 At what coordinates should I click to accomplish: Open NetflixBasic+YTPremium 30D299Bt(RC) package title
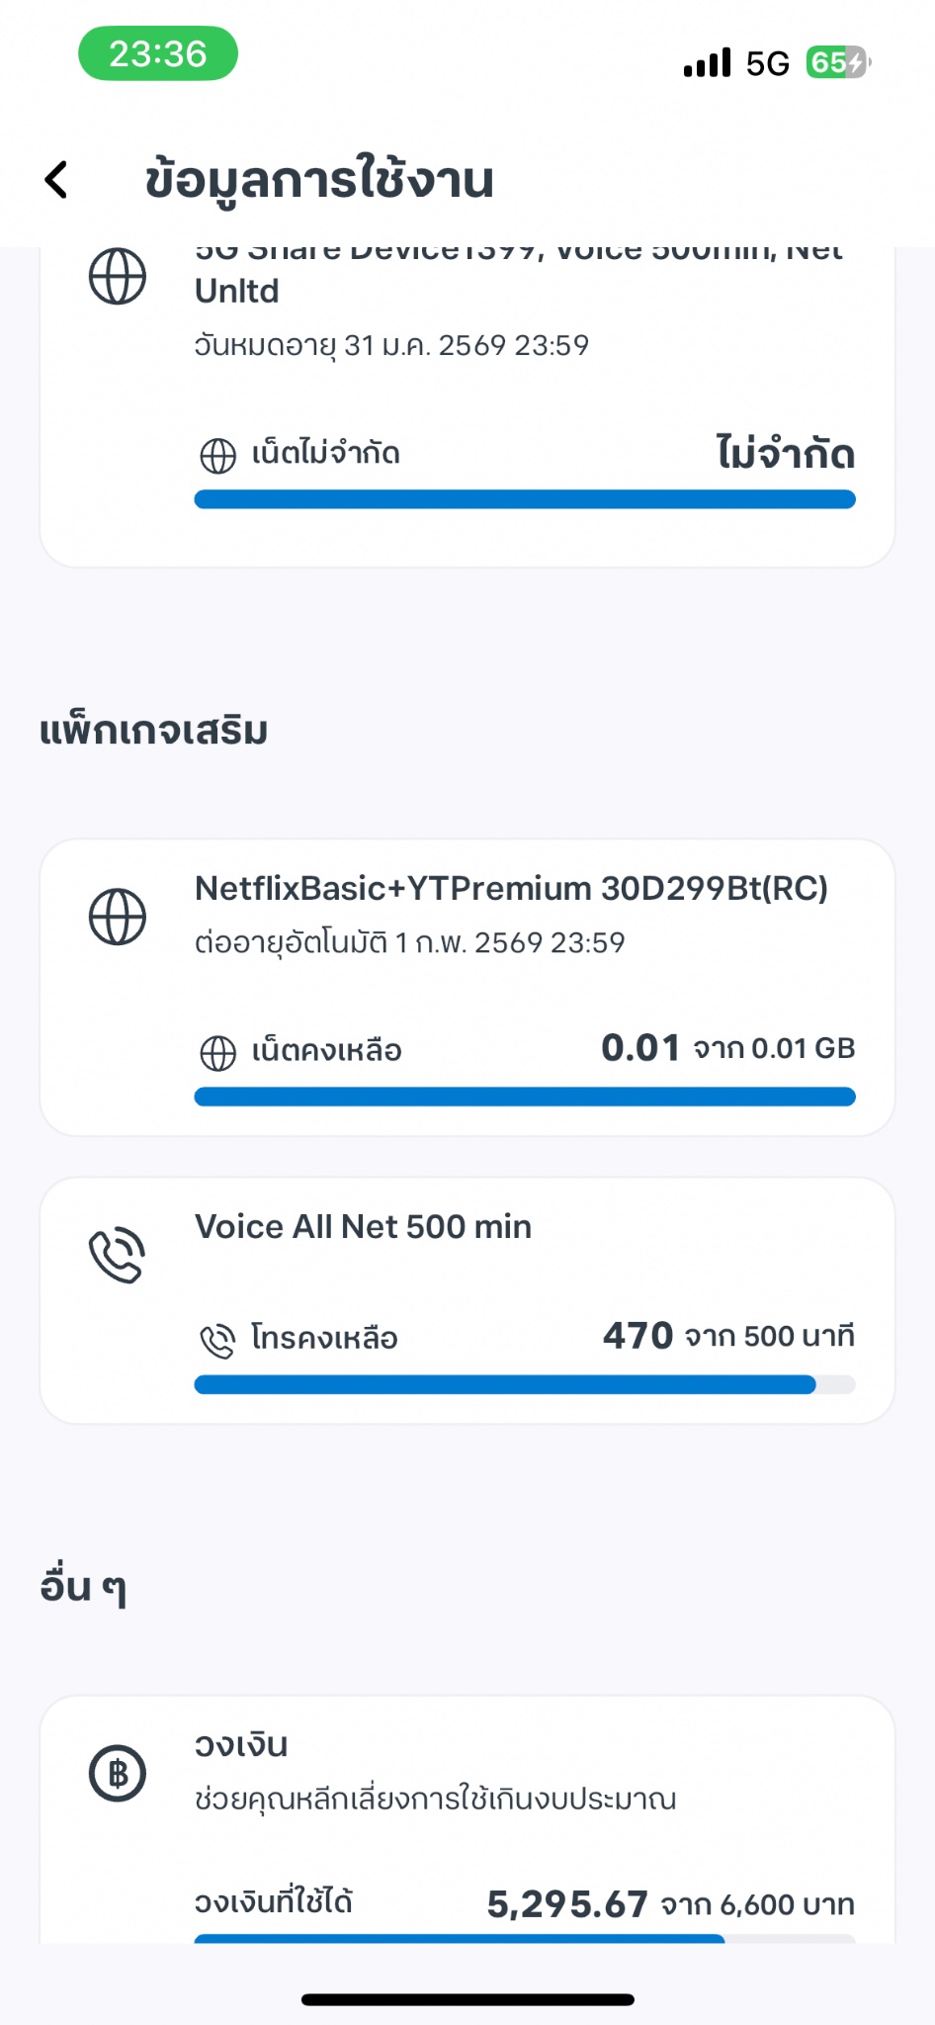[x=511, y=889]
